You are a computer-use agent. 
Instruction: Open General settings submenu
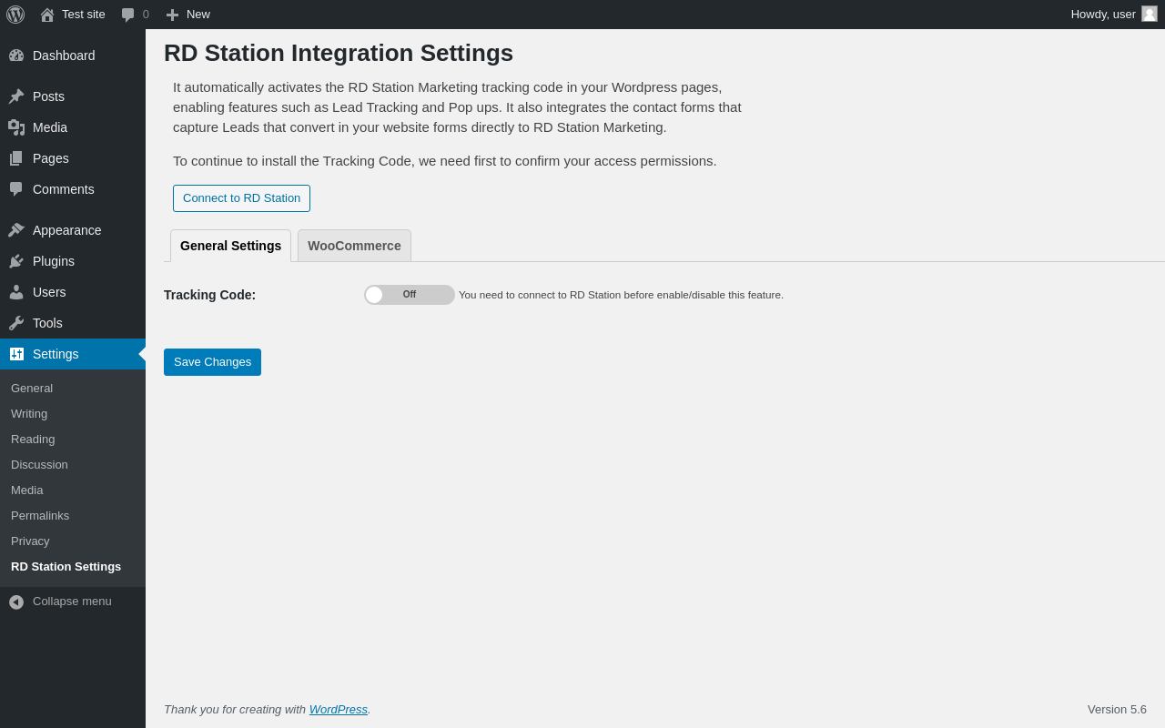tap(73, 389)
